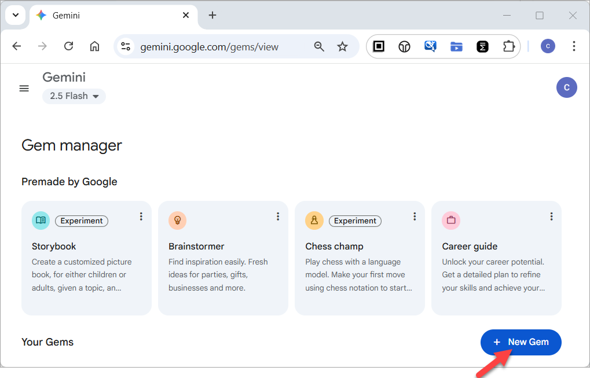Click the blue screen-capture extension icon

click(430, 46)
